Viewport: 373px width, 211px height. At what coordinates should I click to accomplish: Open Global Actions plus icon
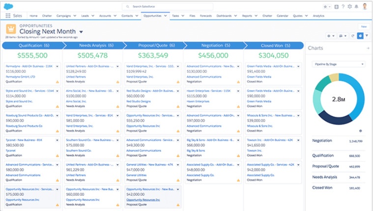[x=336, y=7]
